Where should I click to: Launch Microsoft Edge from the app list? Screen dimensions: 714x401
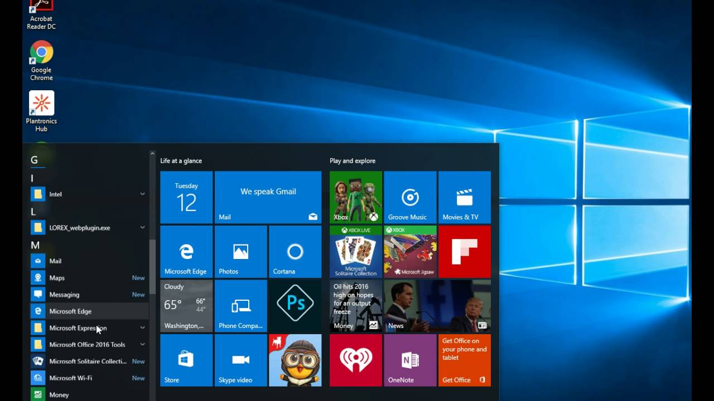pos(89,311)
